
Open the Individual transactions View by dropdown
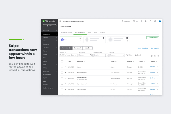(x=69, y=55)
